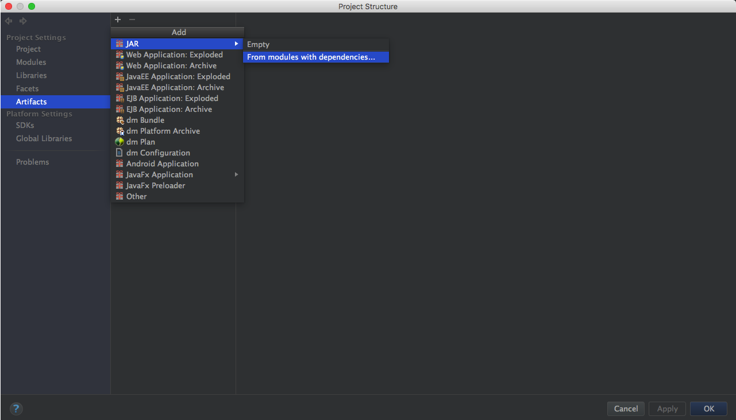Screen dimensions: 736x420
Task: Click the forward navigation arrow
Action: click(x=23, y=21)
